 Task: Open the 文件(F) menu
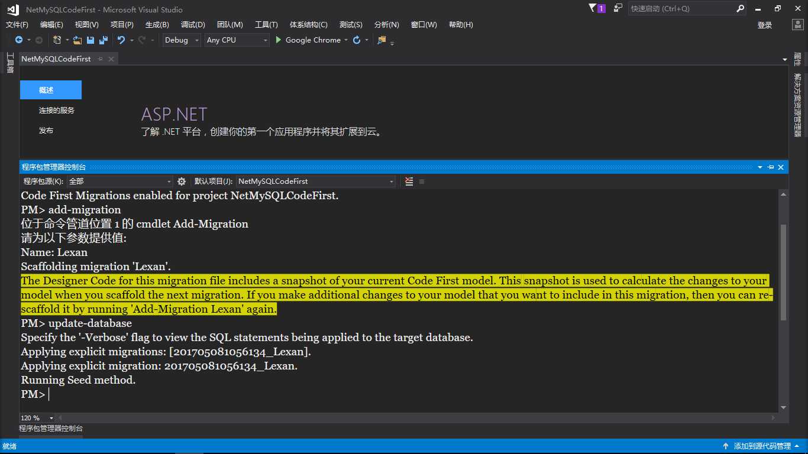[x=17, y=25]
